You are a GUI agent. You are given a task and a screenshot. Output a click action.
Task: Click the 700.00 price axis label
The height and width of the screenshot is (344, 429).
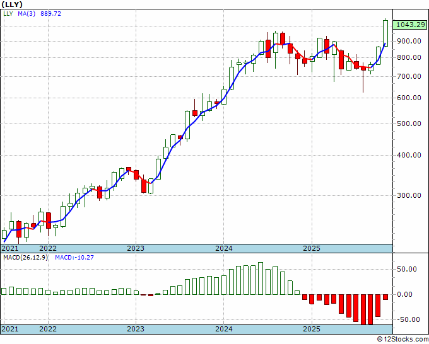pos(409,76)
